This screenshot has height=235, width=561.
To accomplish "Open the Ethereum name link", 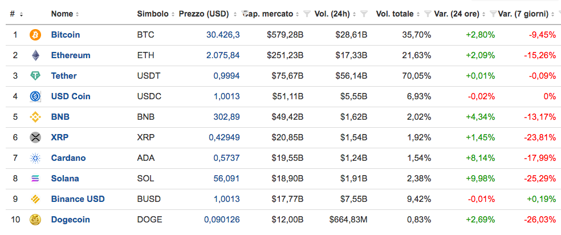I will pyautogui.click(x=70, y=55).
